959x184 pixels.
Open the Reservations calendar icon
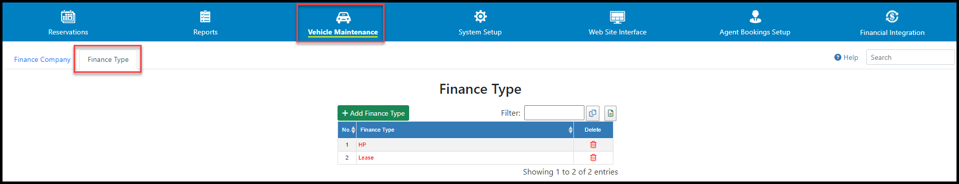point(68,17)
